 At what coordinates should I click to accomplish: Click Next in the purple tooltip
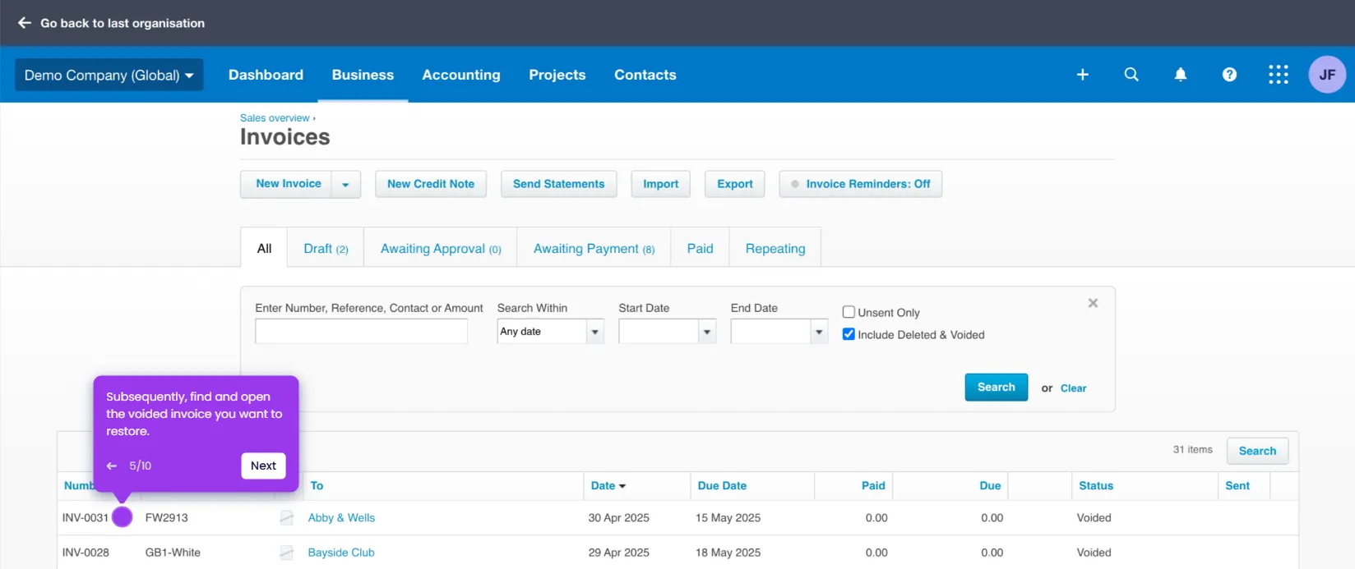click(263, 466)
